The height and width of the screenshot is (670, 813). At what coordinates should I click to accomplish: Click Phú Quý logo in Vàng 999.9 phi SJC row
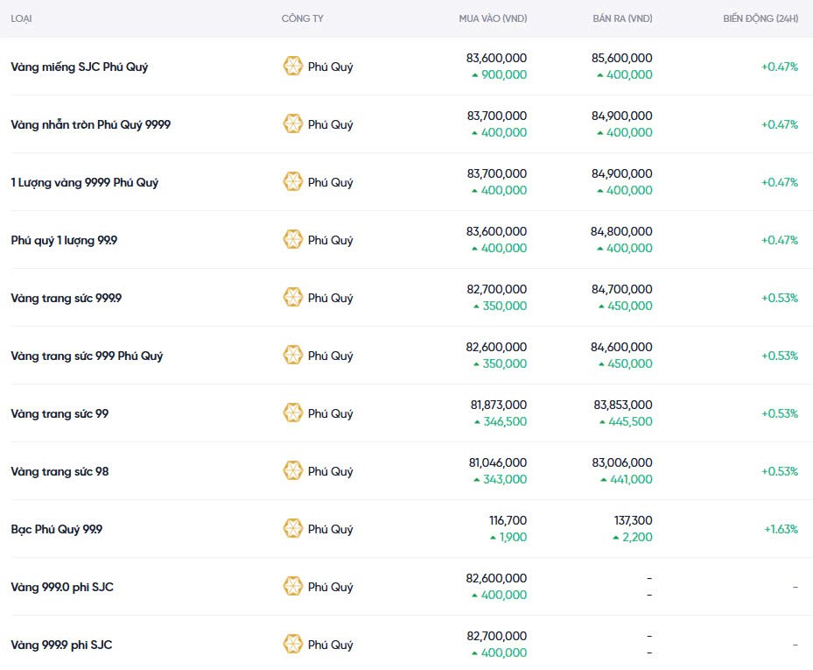click(x=293, y=645)
